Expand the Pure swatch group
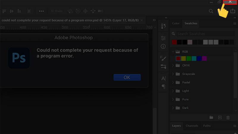Image resolution: width=238 pixels, height=134 pixels. 173,99
